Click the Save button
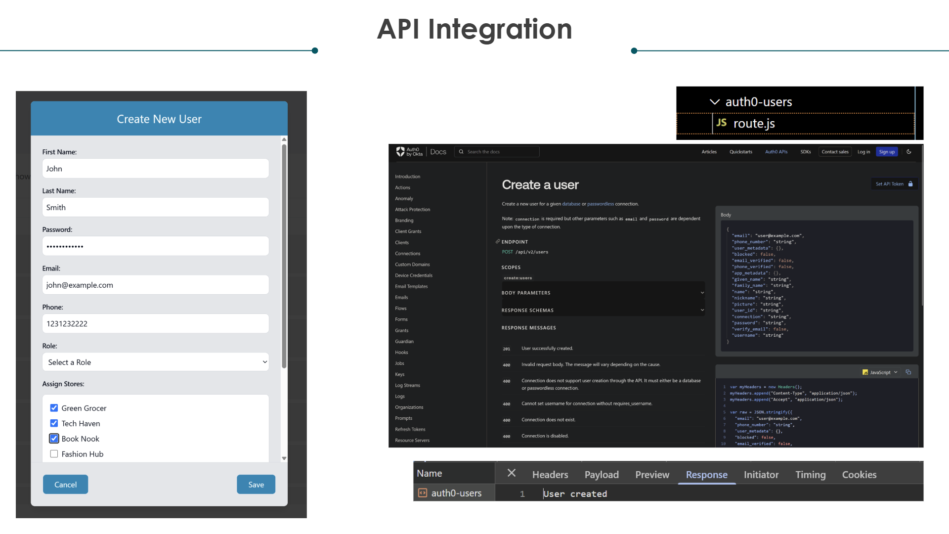This screenshot has height=534, width=949. [x=256, y=485]
